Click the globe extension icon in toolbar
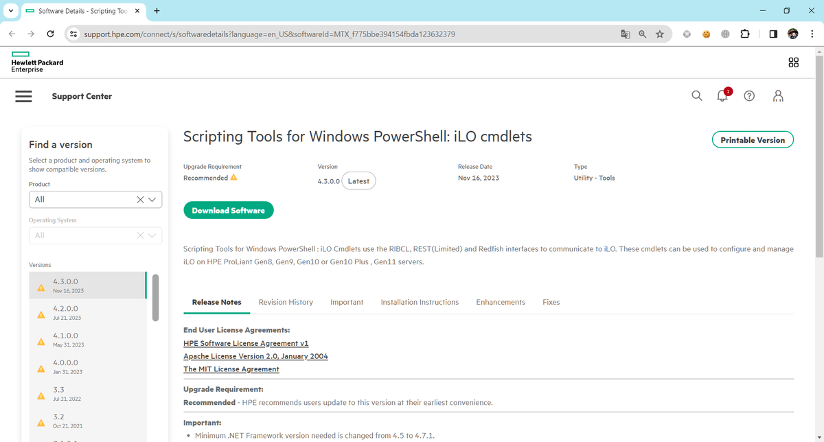Viewport: 824px width, 442px height. click(x=725, y=34)
